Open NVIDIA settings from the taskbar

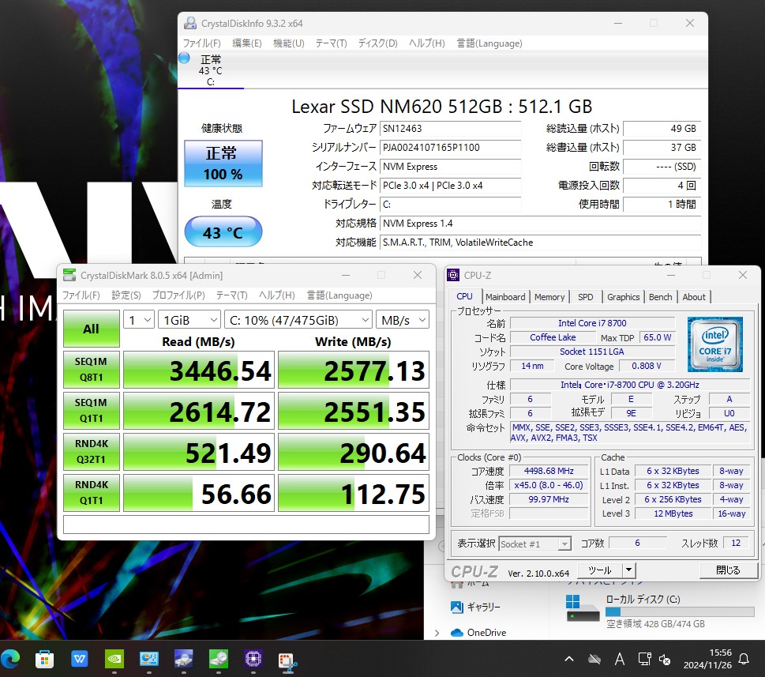coord(115,659)
